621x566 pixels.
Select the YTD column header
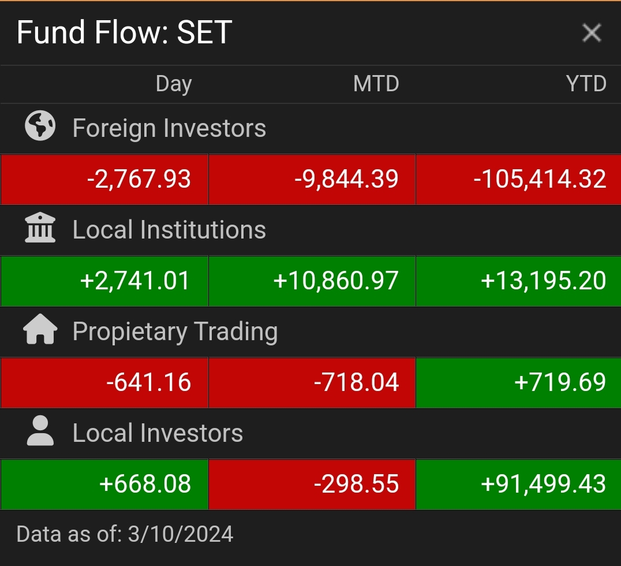coord(586,84)
